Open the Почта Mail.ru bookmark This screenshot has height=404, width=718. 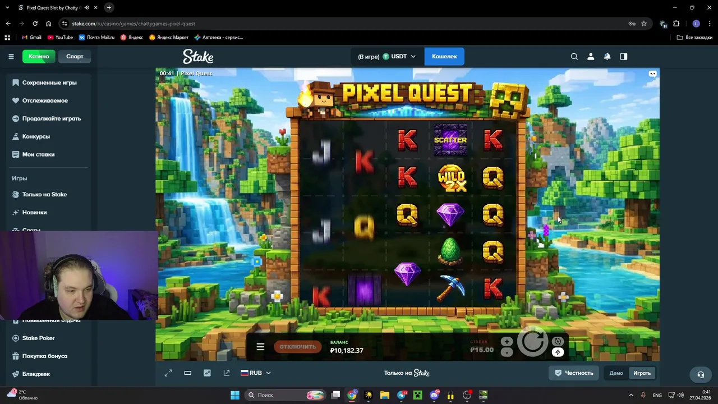[96, 38]
